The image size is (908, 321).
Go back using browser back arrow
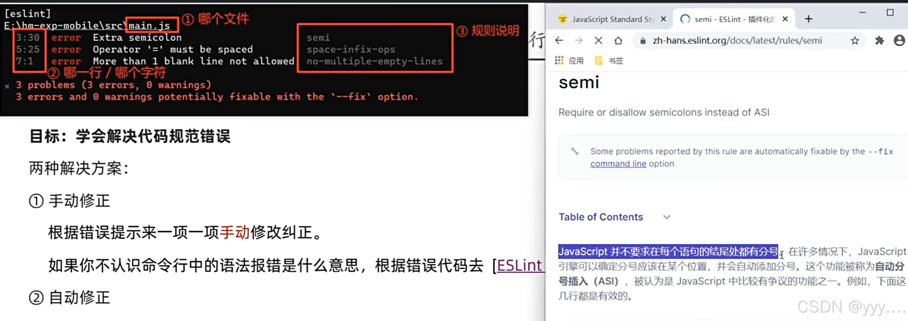tap(559, 40)
